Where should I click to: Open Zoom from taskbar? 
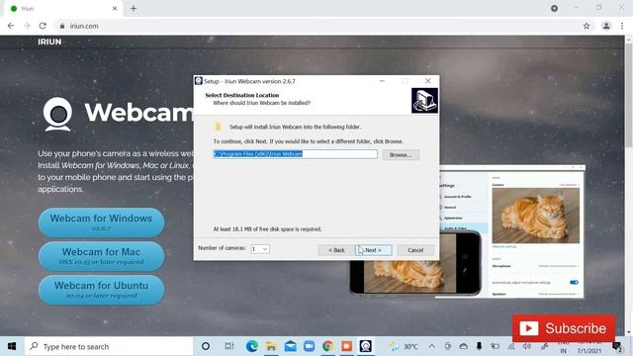309,346
